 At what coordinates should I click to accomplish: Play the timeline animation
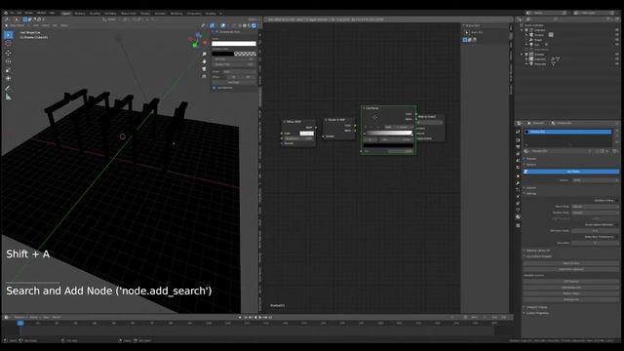260,317
